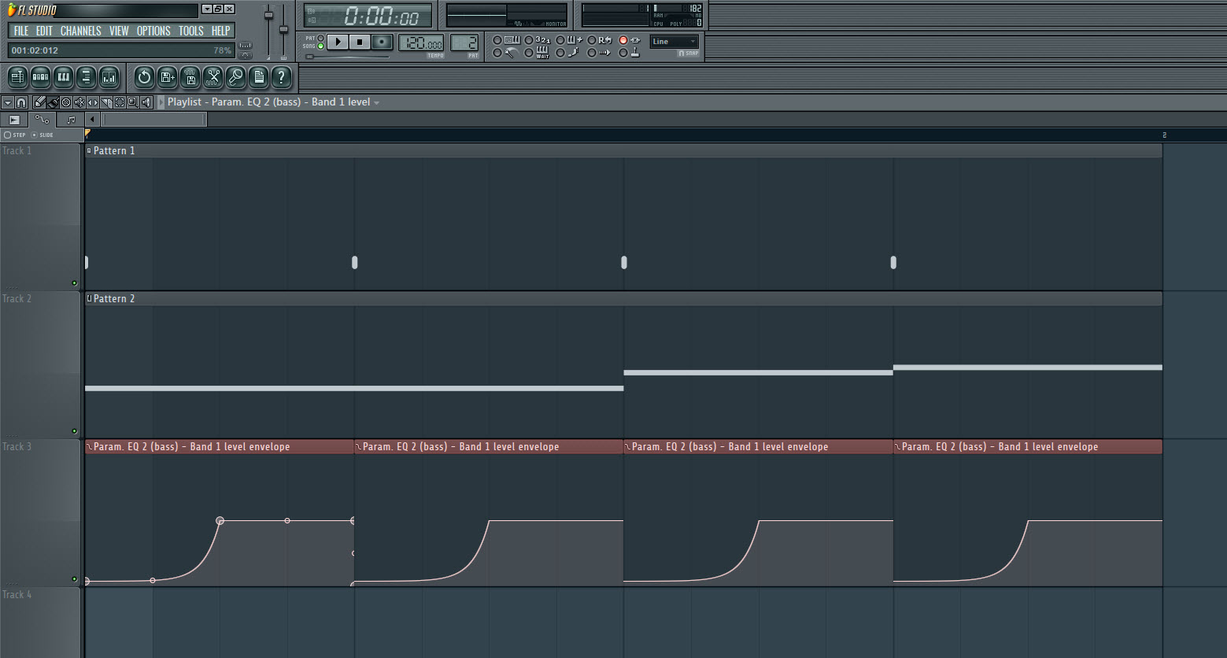1227x658 pixels.
Task: Open the VIEW menu
Action: (119, 31)
